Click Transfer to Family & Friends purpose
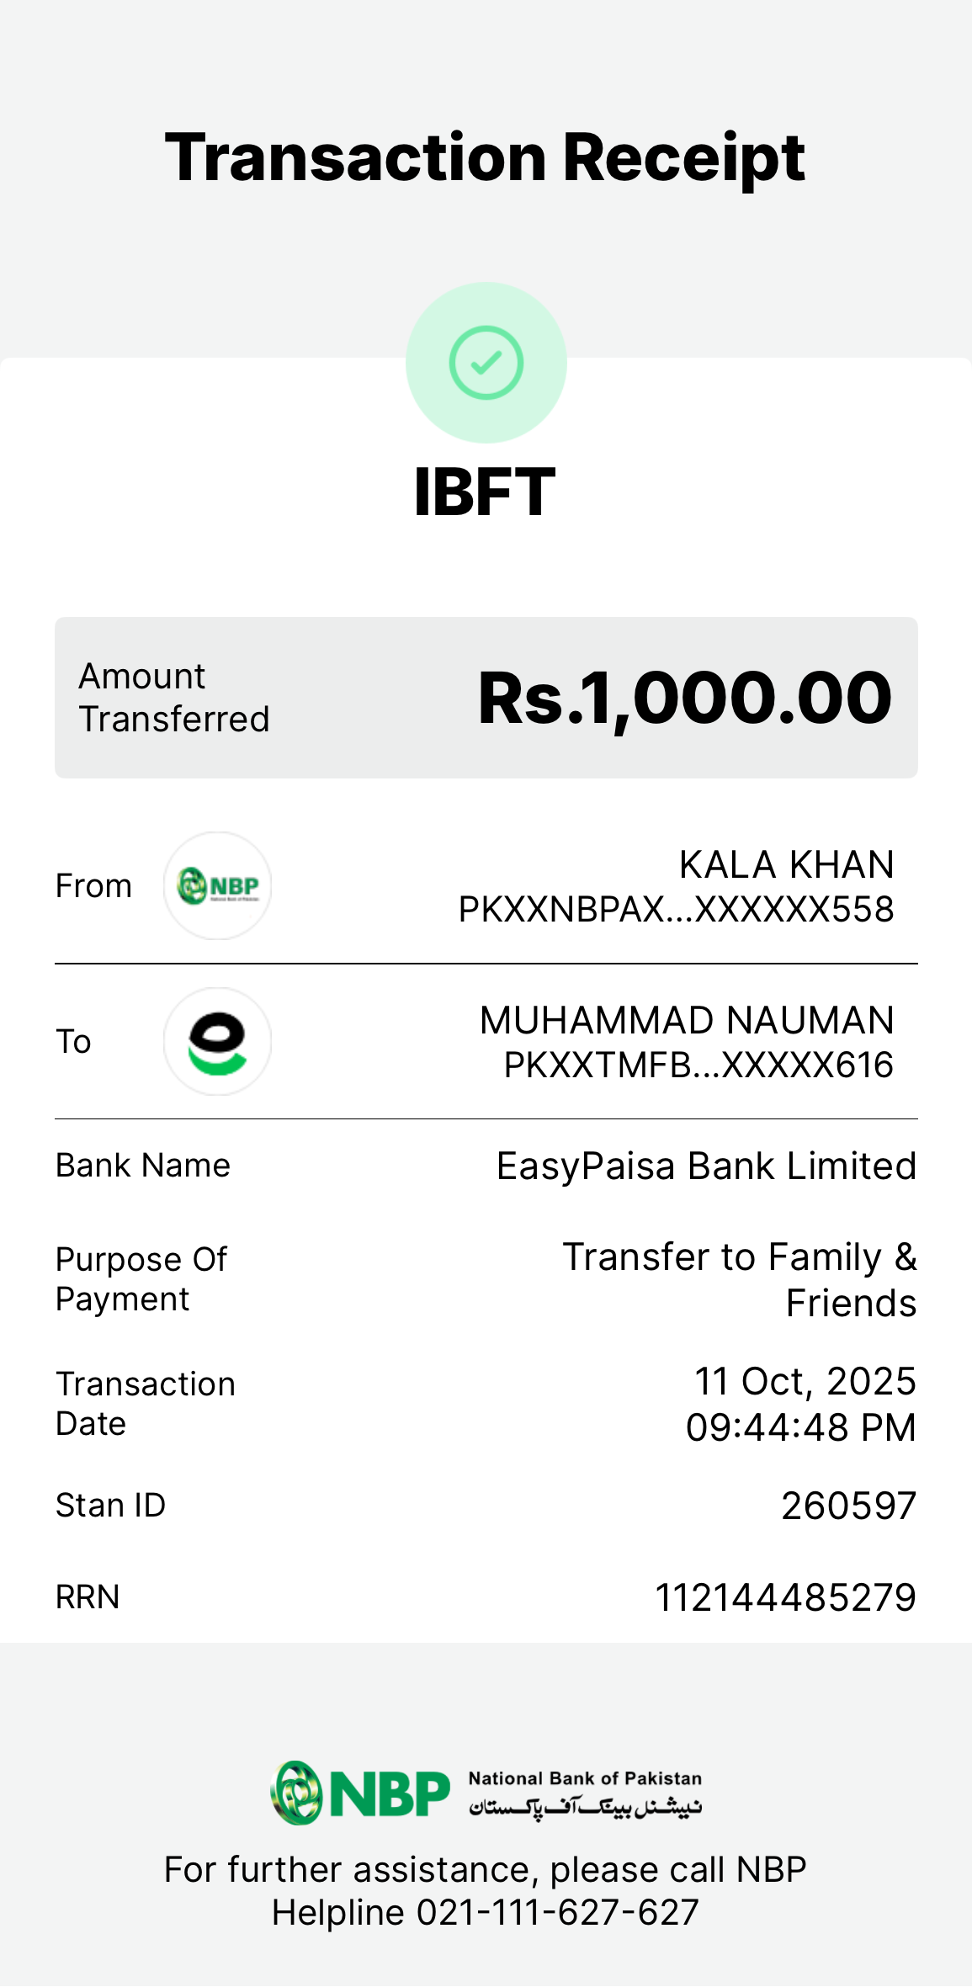 point(739,1279)
